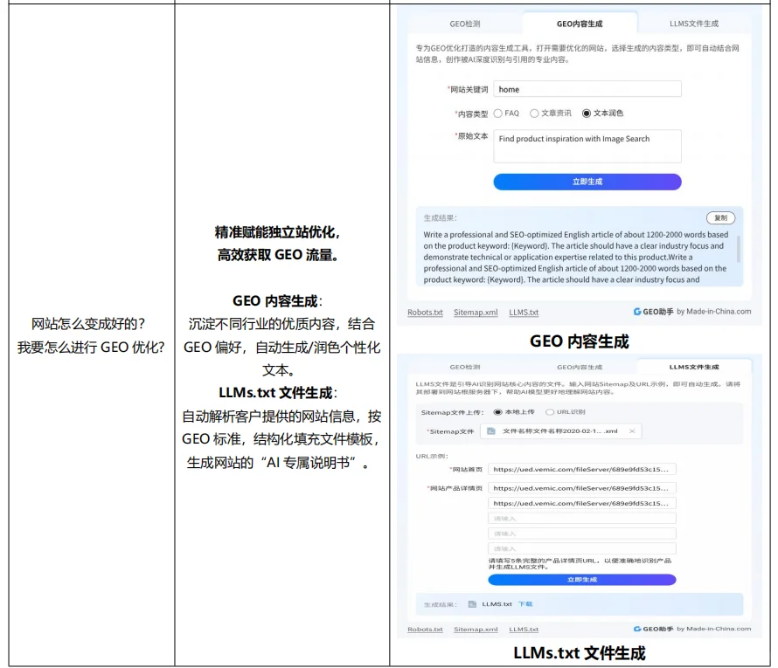Open Robots.txt link in the upper panel footer

425,313
